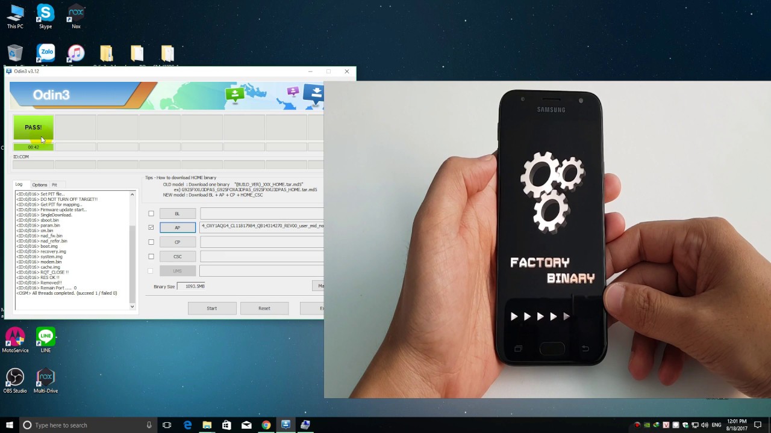Uncheck the AP file checkbox
This screenshot has width=771, height=433.
pos(151,227)
